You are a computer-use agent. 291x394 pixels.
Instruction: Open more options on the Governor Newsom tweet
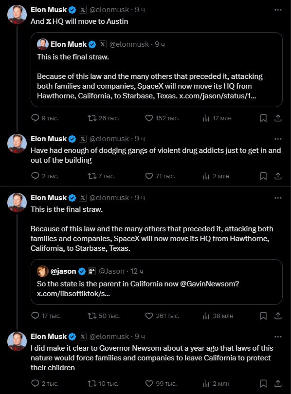[278, 337]
